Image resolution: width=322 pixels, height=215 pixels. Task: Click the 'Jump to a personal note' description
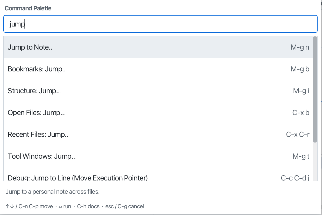tap(53, 192)
